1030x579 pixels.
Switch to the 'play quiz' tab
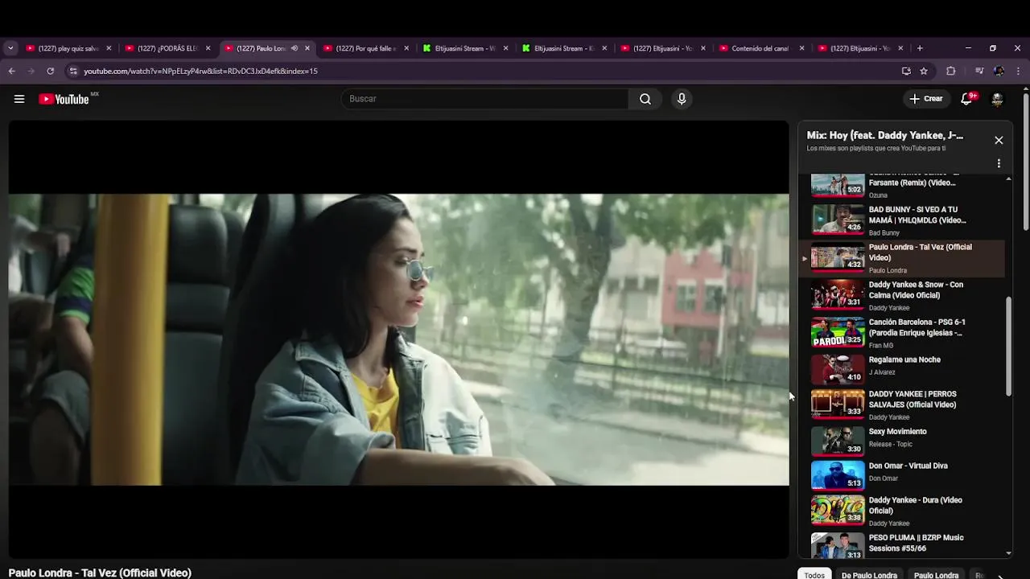[x=68, y=48]
